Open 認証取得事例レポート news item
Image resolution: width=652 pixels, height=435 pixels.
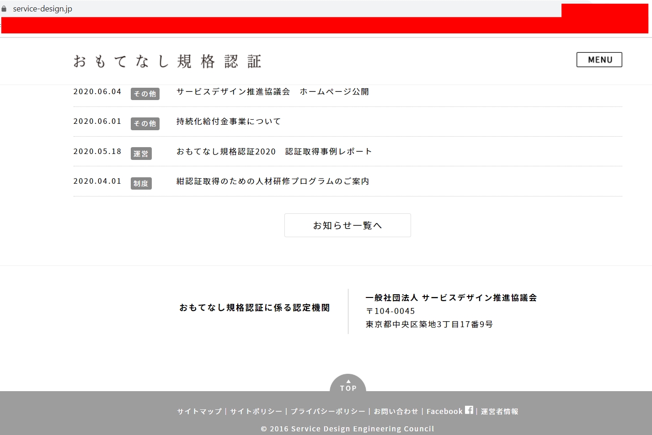[x=274, y=152]
